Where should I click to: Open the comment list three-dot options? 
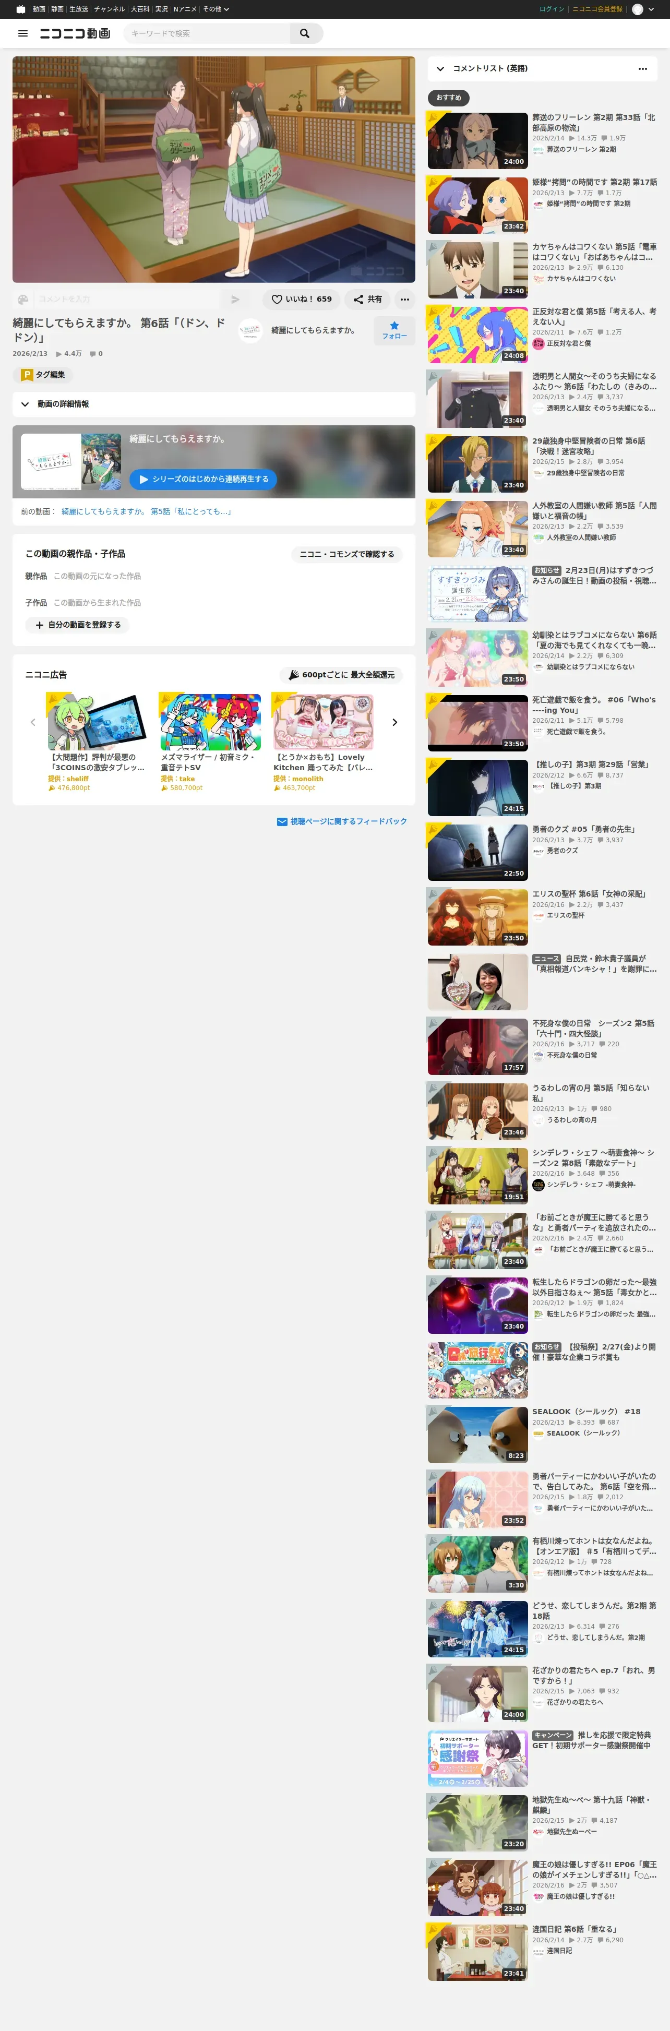pos(642,68)
